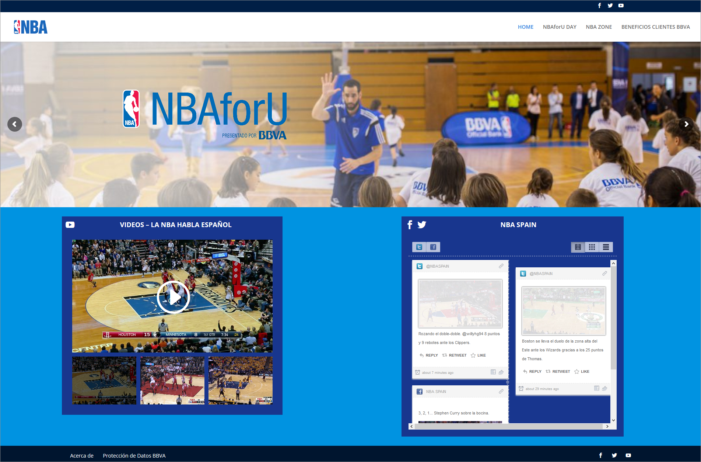This screenshot has width=701, height=462.
Task: Click feed horizontal scrollbar left arrow
Action: coord(411,426)
